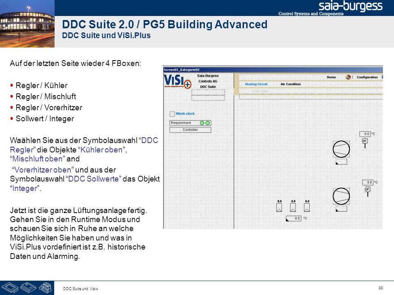The height and width of the screenshot is (295, 394).
Task: Click the 'DDC Suite' label in the screen header
Action: (208, 87)
